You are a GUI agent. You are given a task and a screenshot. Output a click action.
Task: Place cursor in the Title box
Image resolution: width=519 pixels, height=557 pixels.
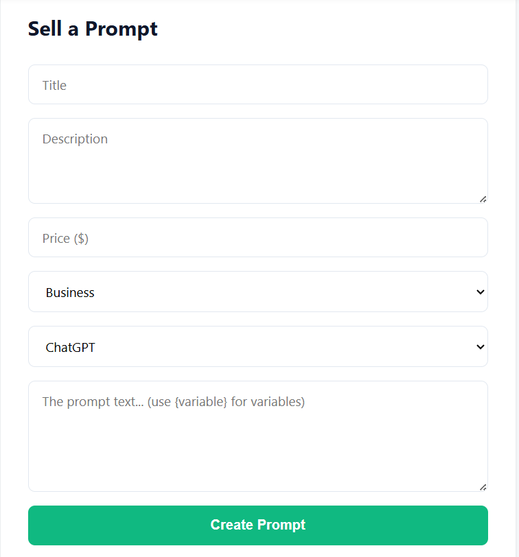click(257, 84)
